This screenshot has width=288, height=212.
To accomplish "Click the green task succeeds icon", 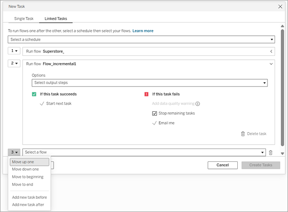I will click(x=34, y=94).
